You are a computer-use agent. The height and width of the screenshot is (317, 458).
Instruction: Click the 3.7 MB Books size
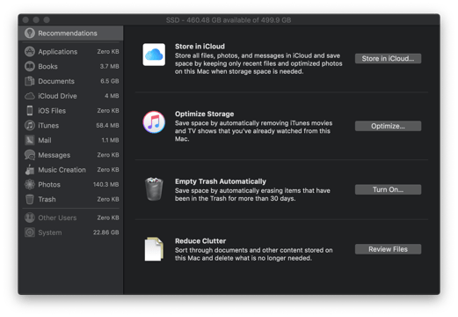(109, 66)
